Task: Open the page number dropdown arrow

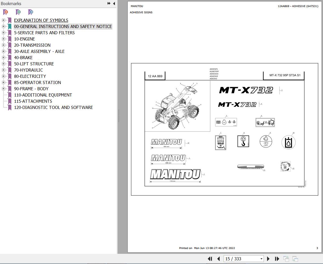Action: [x=261, y=259]
